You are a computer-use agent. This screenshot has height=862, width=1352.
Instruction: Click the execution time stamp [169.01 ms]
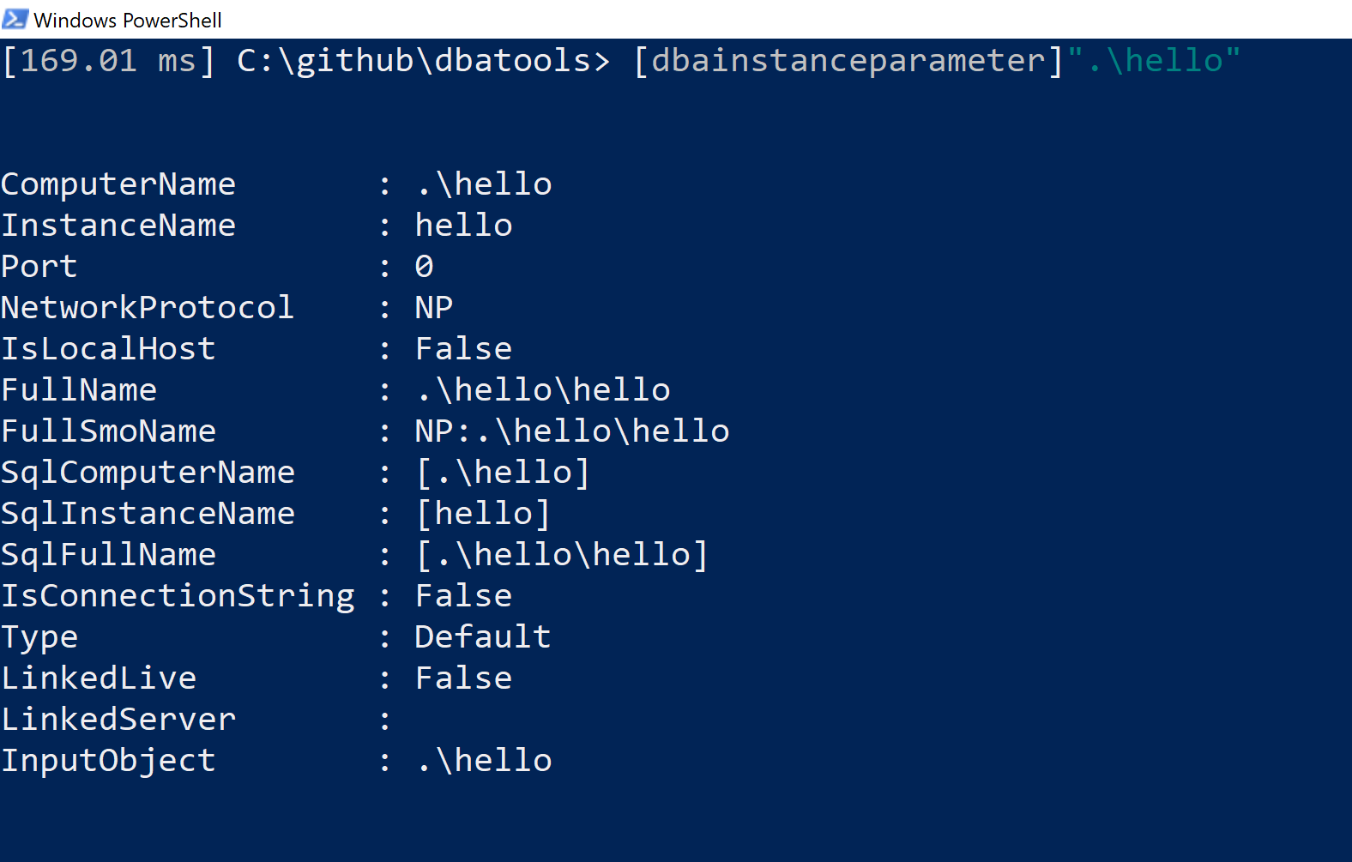click(x=105, y=59)
